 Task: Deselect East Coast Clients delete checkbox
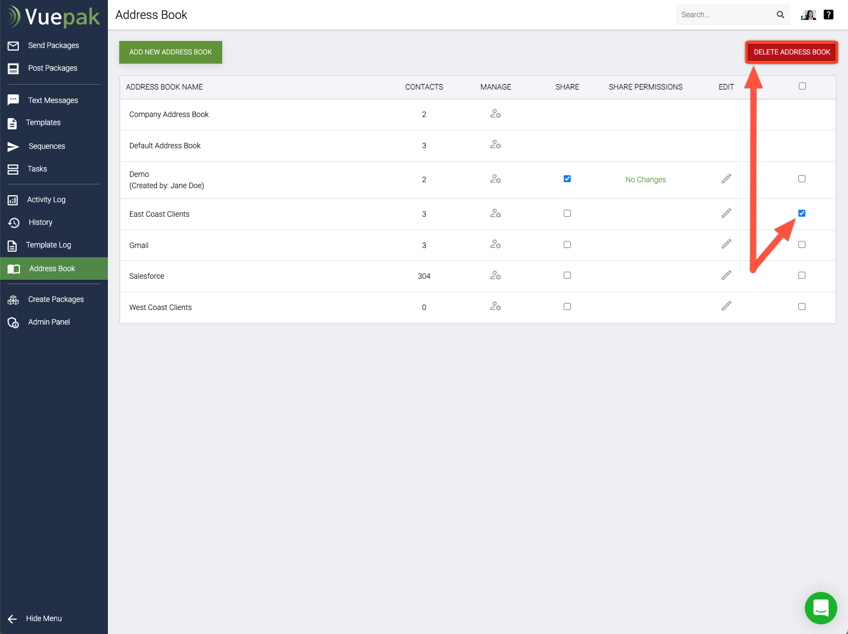(802, 213)
